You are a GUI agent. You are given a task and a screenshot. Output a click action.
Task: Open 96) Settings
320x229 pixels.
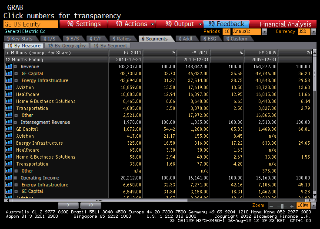83,24
